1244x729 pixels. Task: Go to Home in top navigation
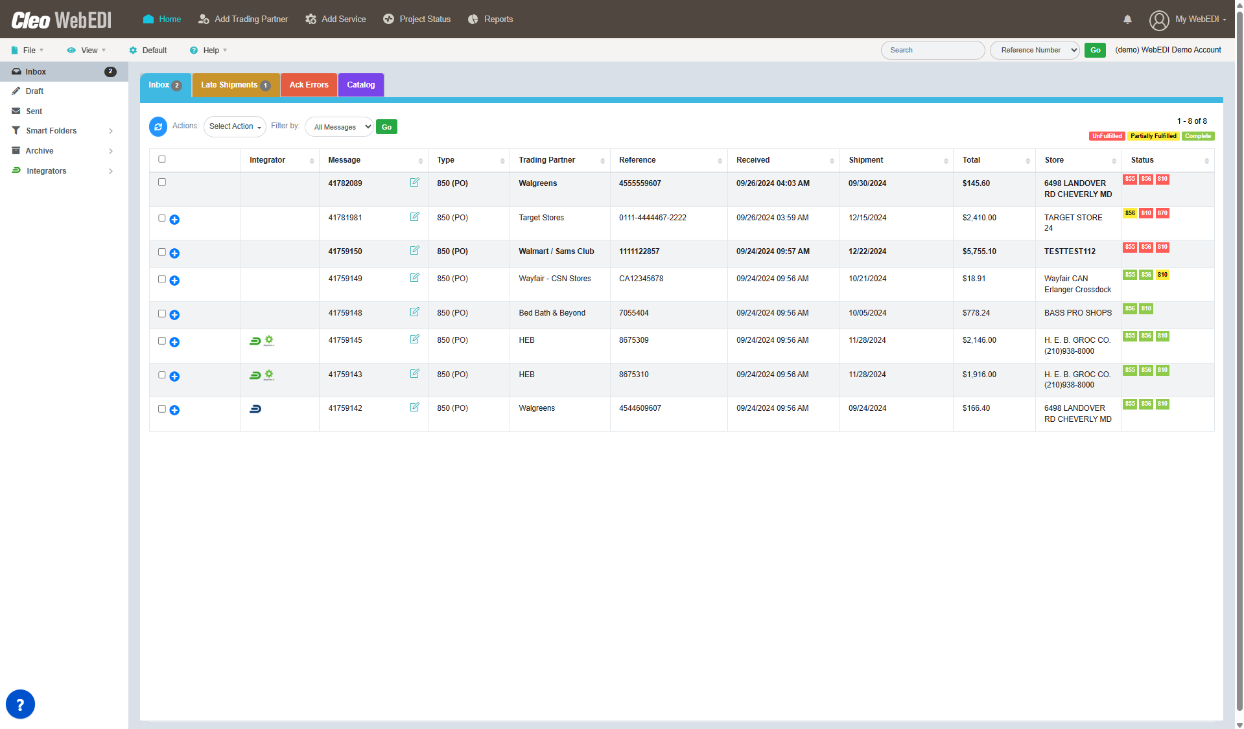point(162,19)
